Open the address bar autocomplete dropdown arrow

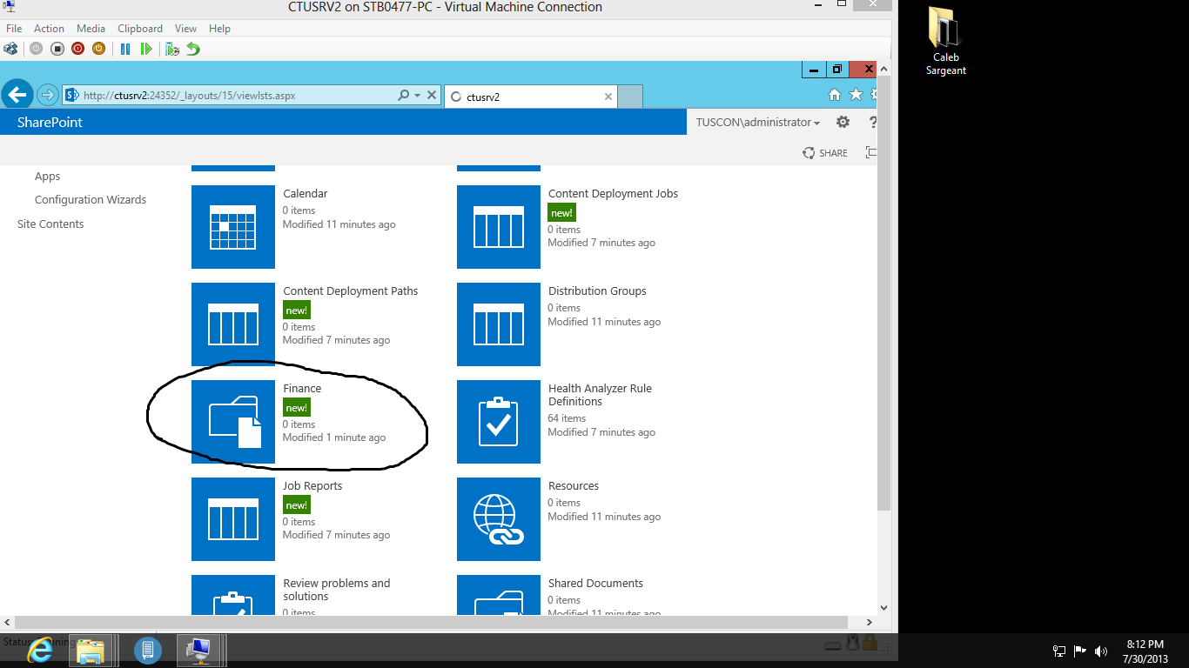[x=417, y=96]
